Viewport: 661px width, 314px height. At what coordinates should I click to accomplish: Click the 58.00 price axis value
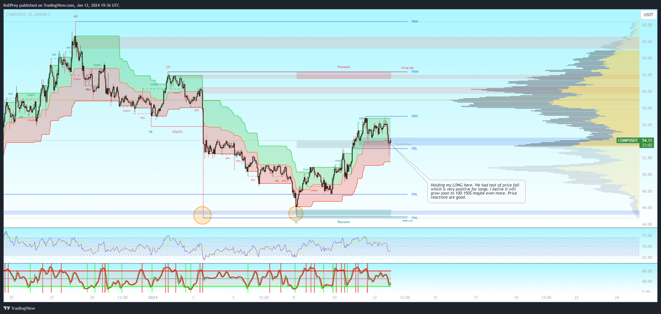(647, 108)
